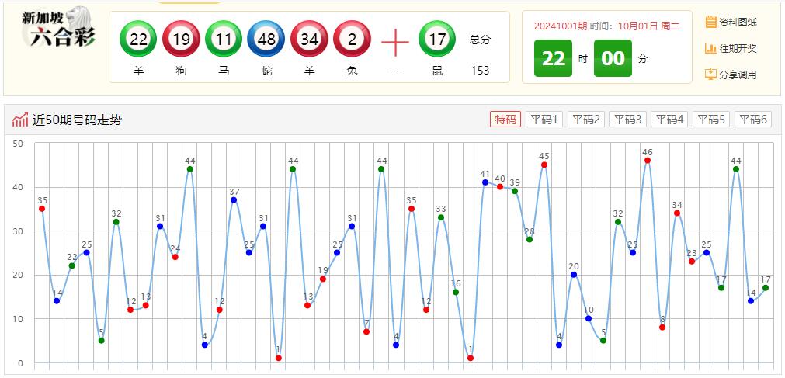Screen dimensions: 785x378
Task: Click the 分享调用 link
Action: tap(738, 75)
